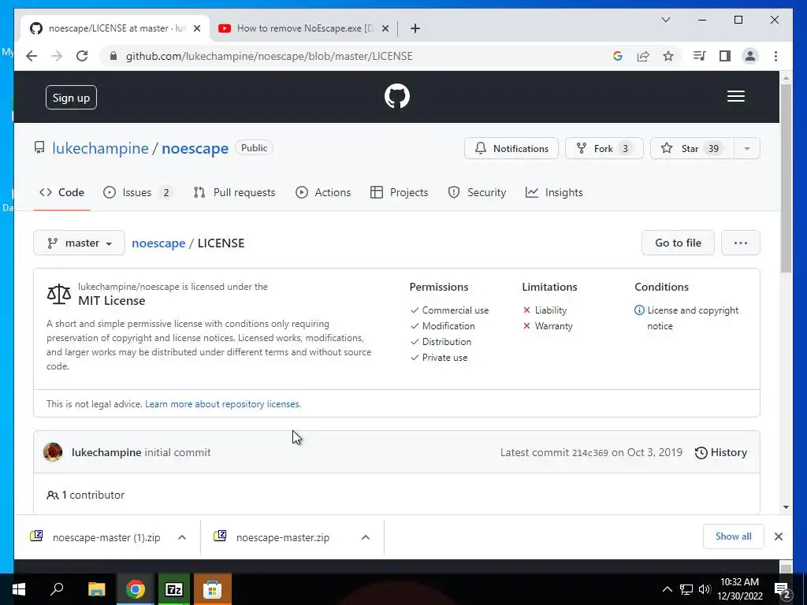
Task: Bookmark this page with star icon
Action: [x=668, y=56]
